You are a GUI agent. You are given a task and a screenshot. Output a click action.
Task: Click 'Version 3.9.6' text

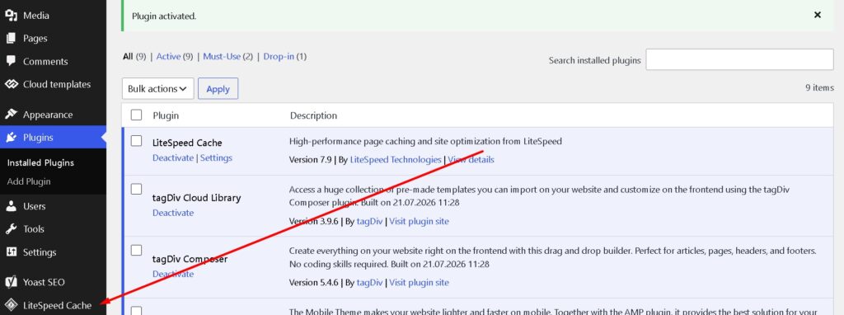(314, 221)
